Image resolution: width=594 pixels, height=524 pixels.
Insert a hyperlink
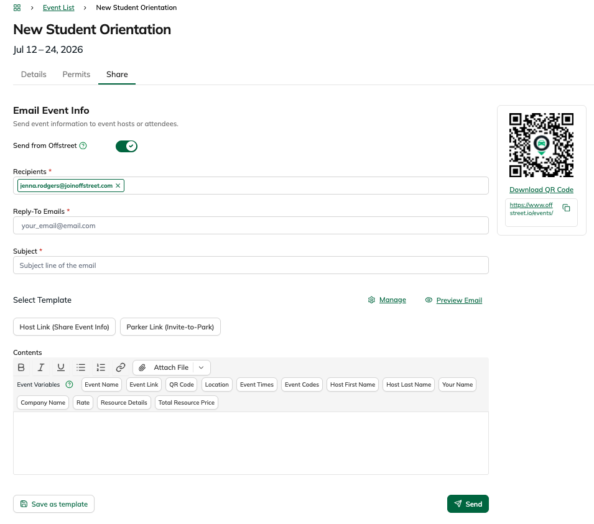click(121, 367)
